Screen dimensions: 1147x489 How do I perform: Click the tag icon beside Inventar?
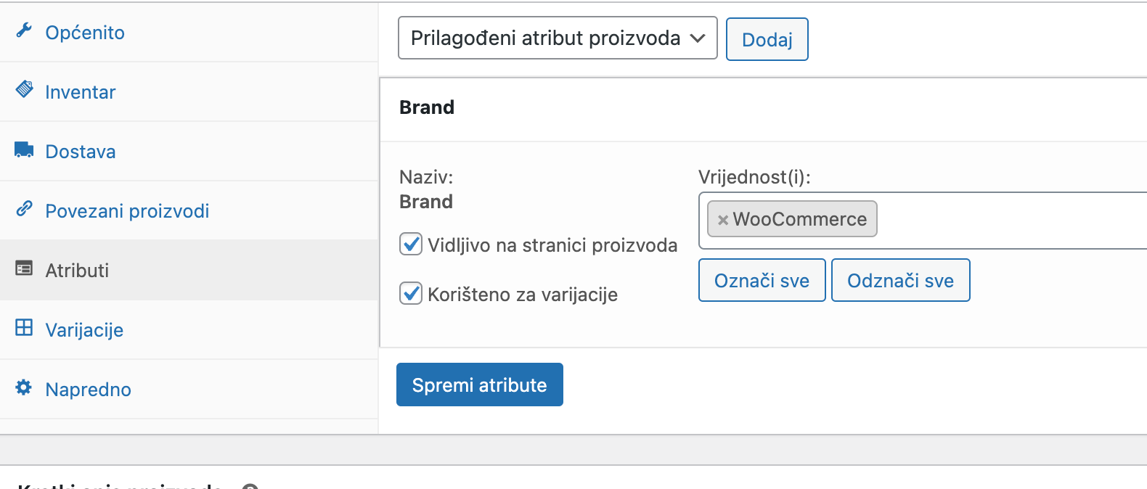coord(24,89)
